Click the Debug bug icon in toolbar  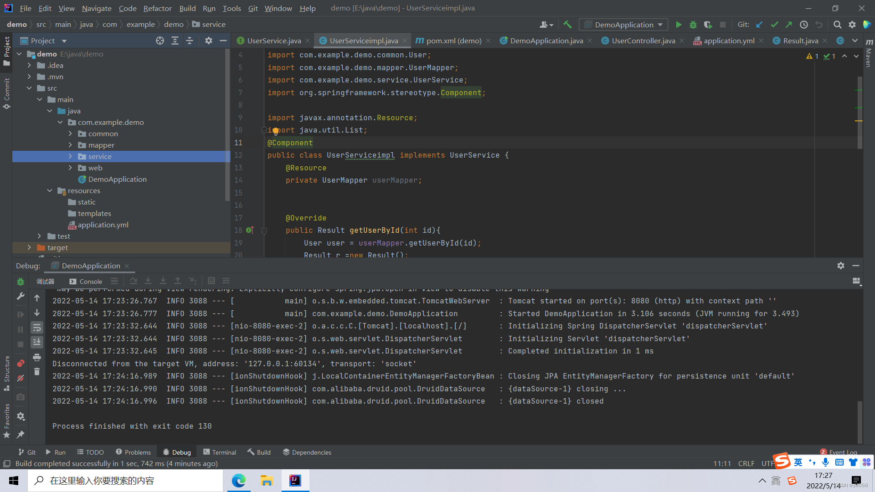(693, 25)
